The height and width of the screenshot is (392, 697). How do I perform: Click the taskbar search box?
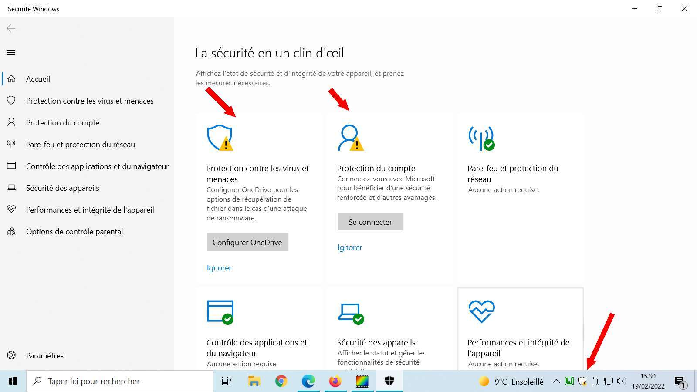[120, 381]
